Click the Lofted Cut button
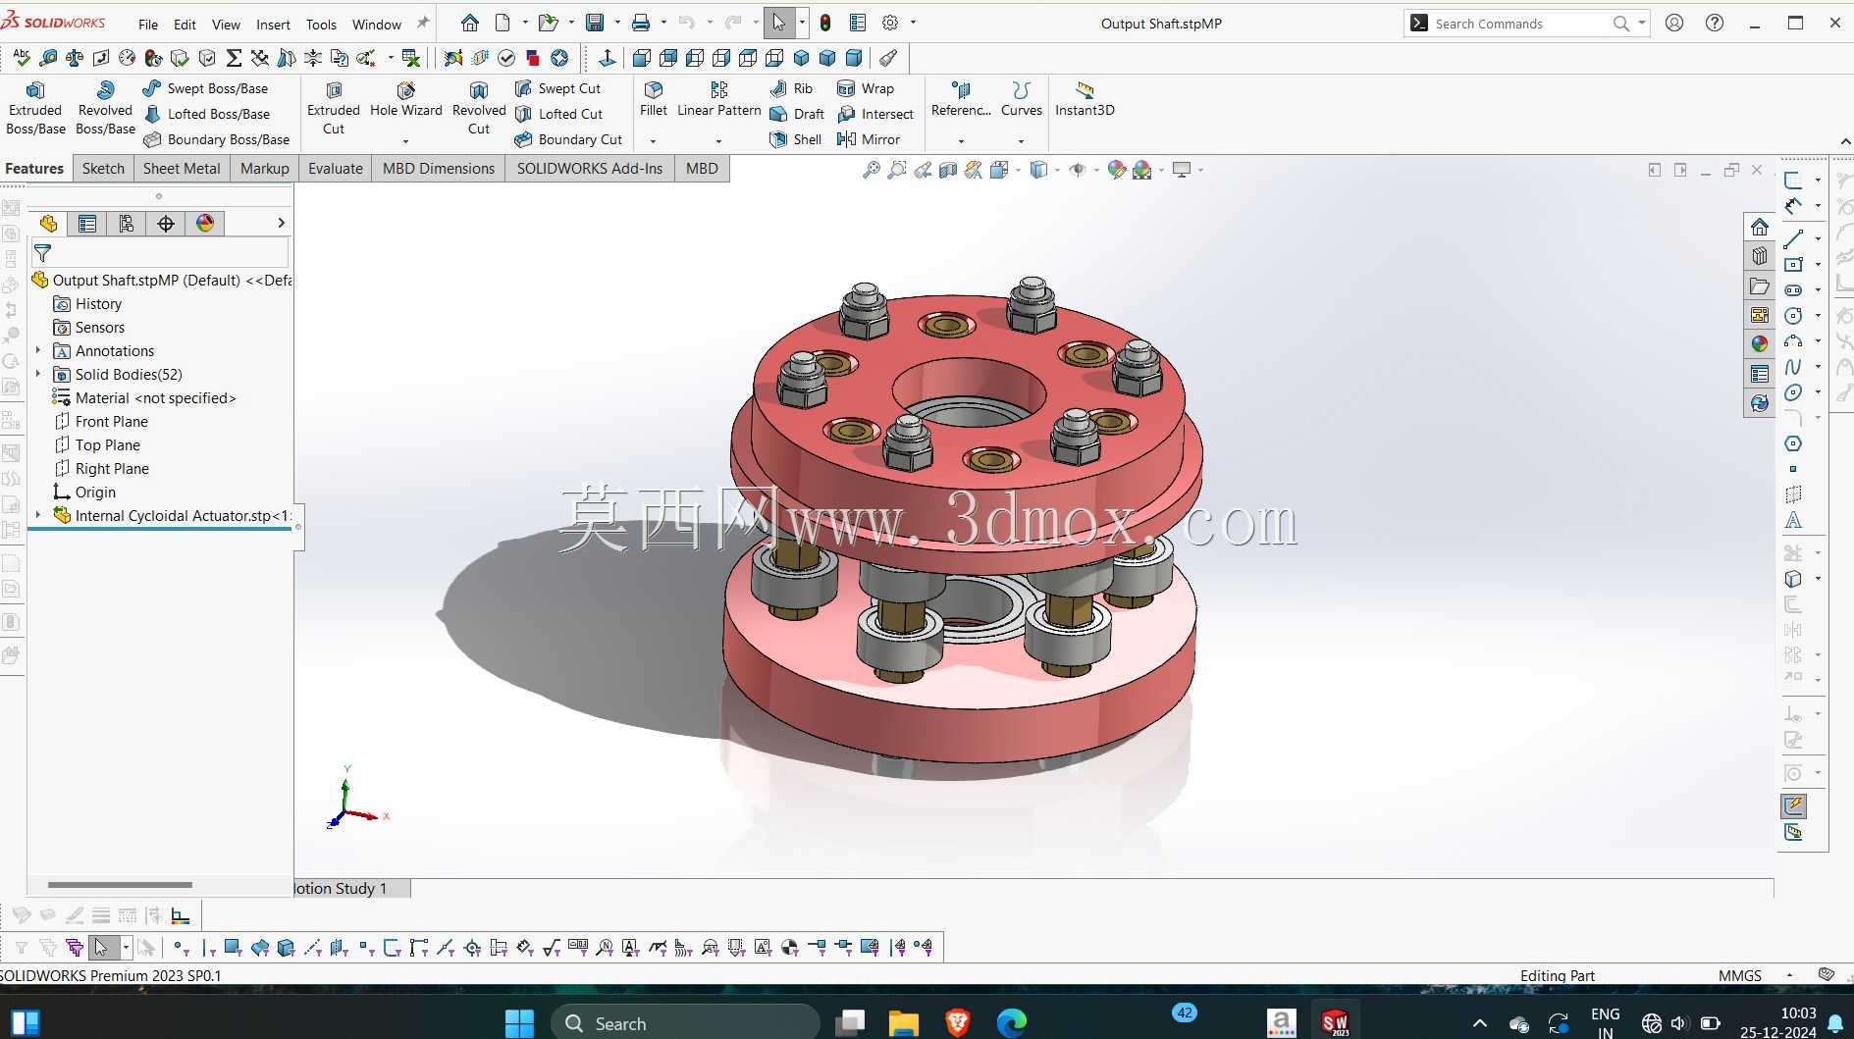 point(558,114)
